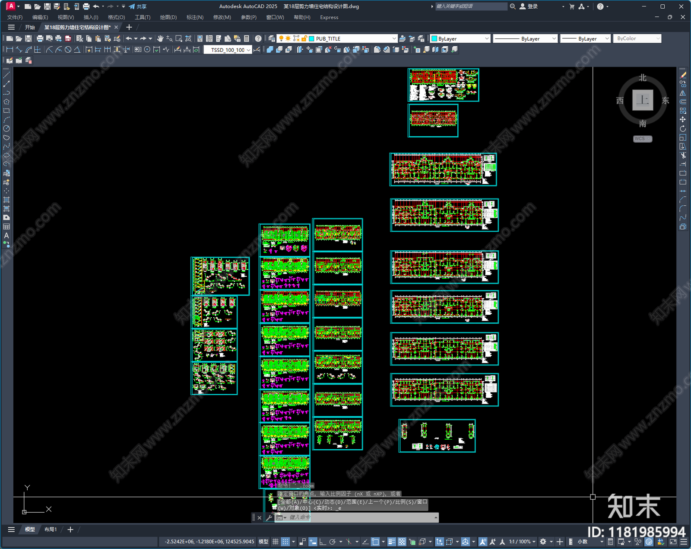Open the Quick Access Toolbar customize arrow
This screenshot has width=691, height=549.
(124, 6)
